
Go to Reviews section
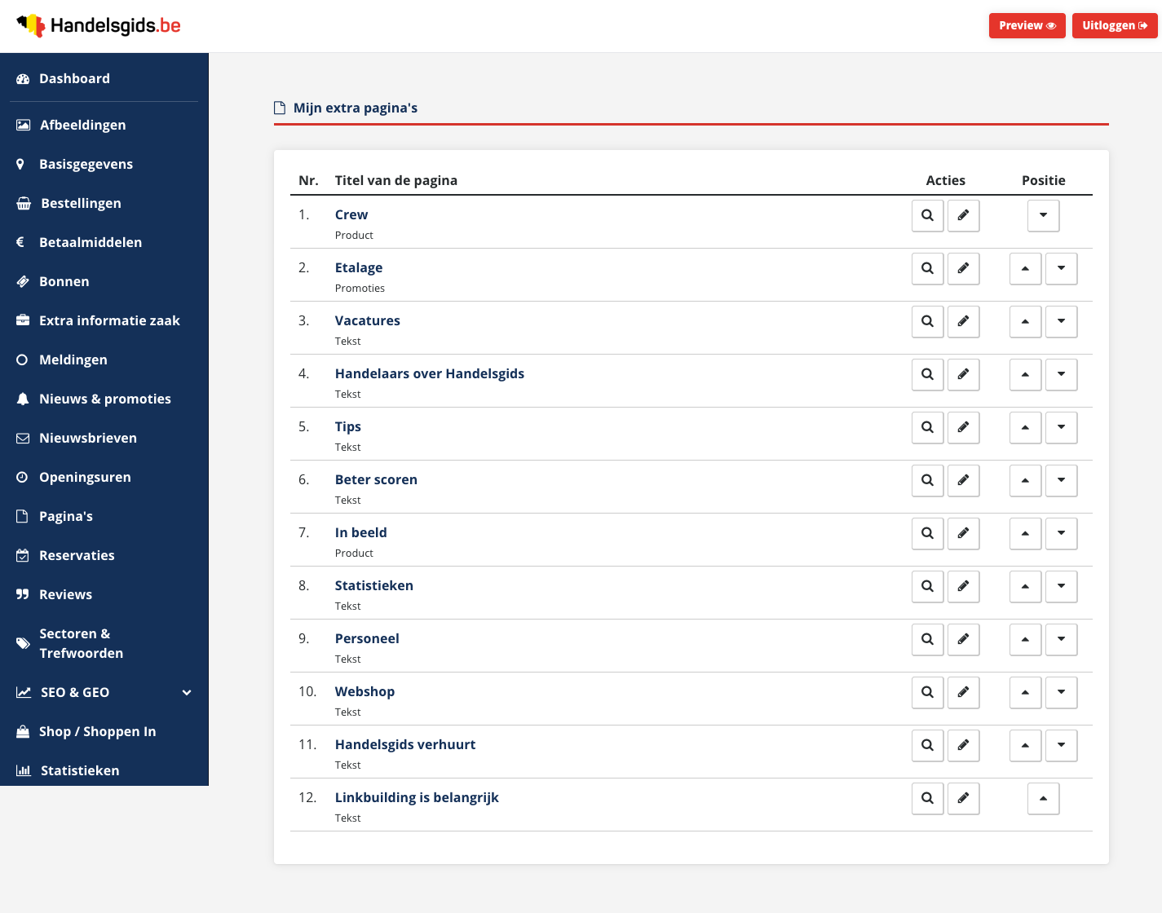[x=104, y=594]
